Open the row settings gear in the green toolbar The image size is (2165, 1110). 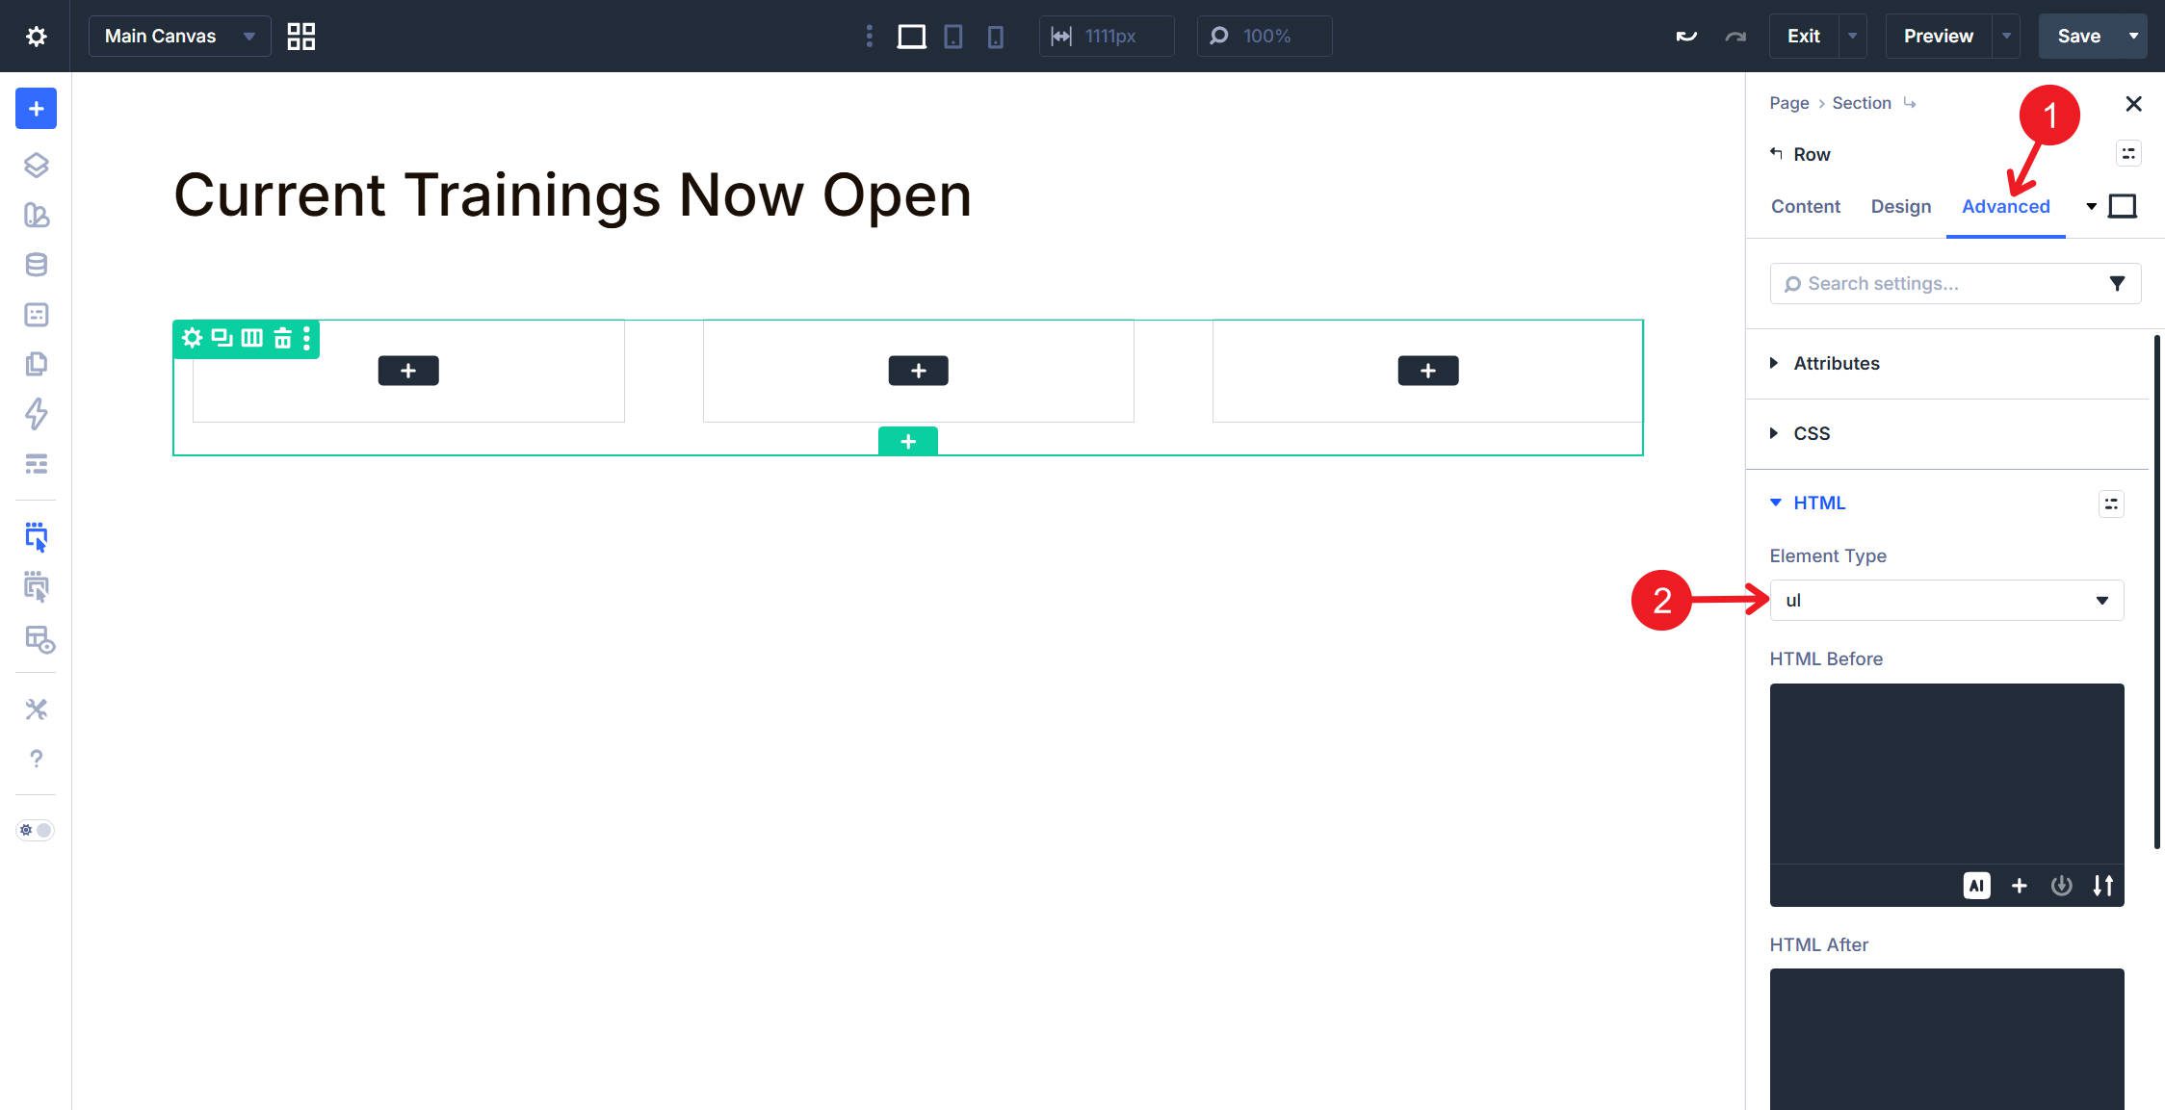192,339
